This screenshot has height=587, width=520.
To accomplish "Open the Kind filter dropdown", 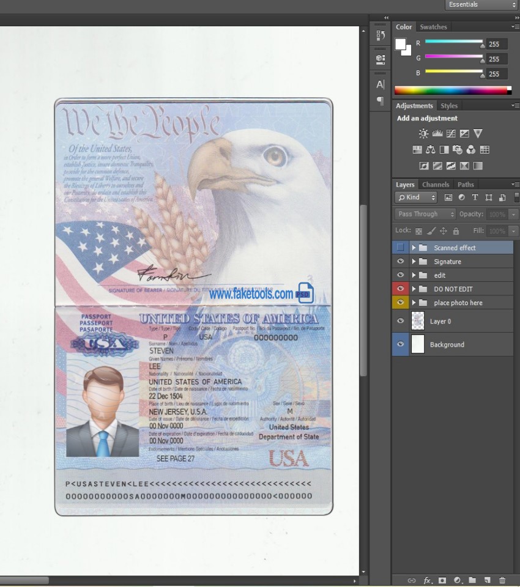I will pos(416,198).
